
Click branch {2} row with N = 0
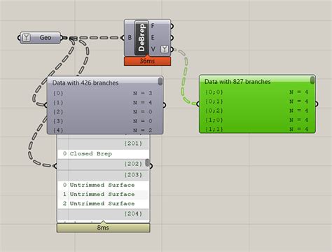pos(103,112)
